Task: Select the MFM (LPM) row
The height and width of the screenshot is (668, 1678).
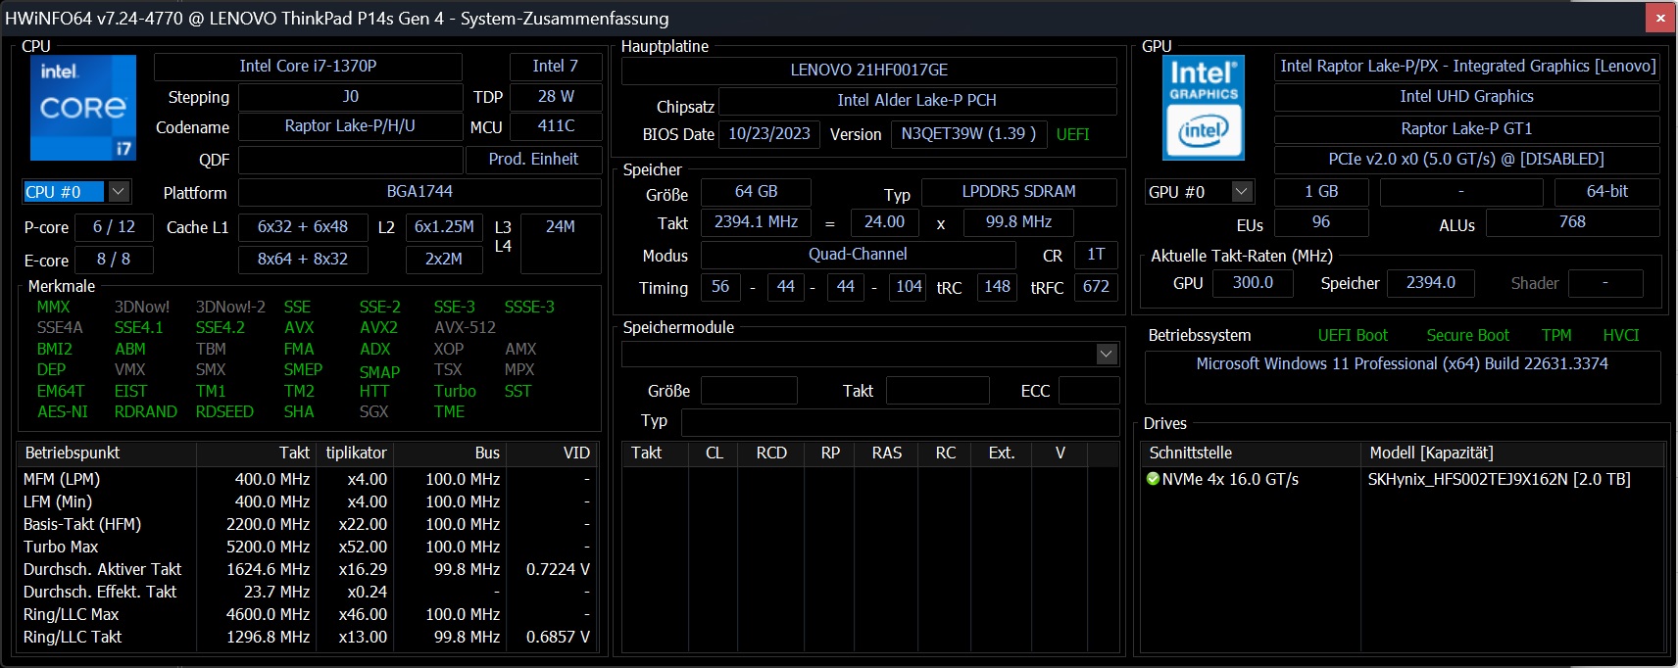Action: pyautogui.click(x=308, y=479)
